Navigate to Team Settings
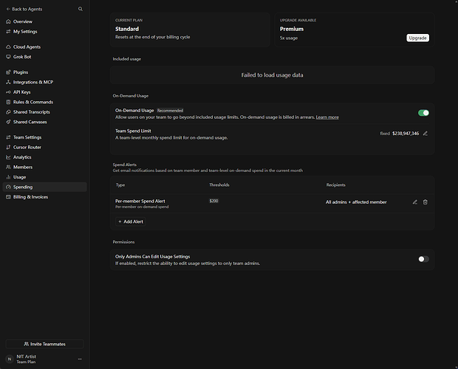 pos(44,137)
